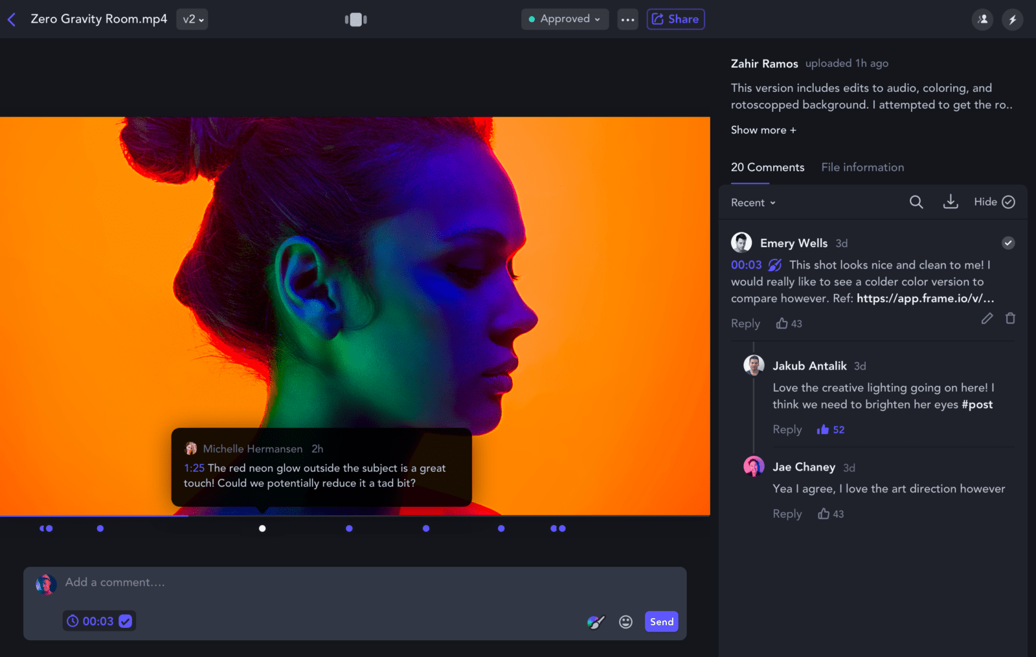Switch to the File information tab
The width and height of the screenshot is (1036, 657).
point(862,167)
